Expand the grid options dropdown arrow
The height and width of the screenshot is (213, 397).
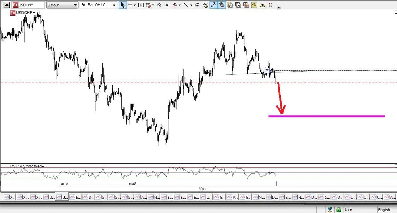click(x=153, y=5)
